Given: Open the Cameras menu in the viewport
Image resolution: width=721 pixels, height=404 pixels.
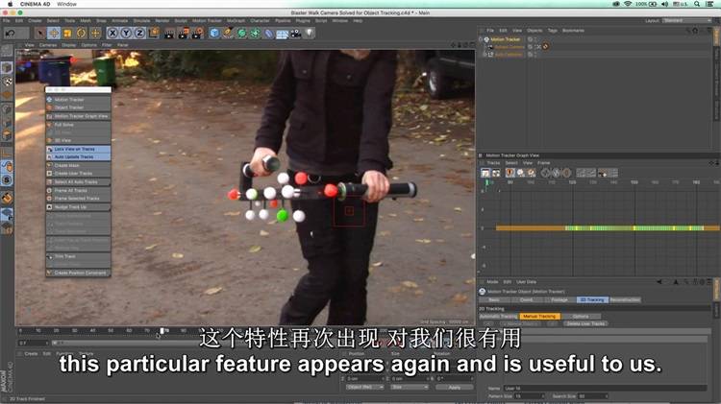Looking at the screenshot, I should (47, 45).
